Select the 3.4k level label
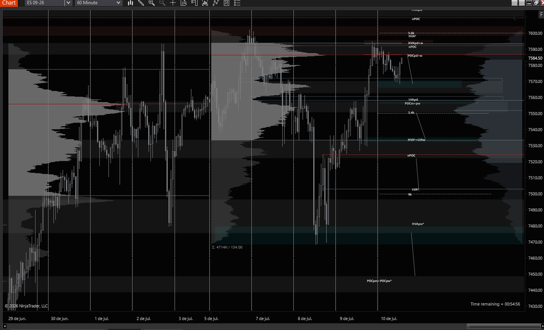544x330 pixels. [411, 112]
